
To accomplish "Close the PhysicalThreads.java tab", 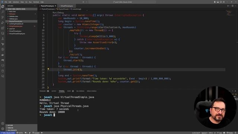I will point(55,6).
